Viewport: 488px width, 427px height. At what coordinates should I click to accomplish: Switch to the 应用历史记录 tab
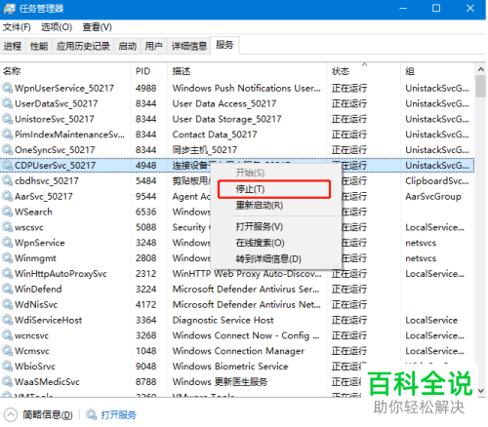point(83,46)
